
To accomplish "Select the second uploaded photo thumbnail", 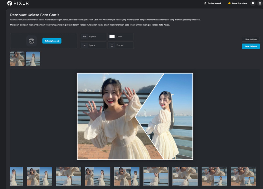I will (x=33, y=59).
